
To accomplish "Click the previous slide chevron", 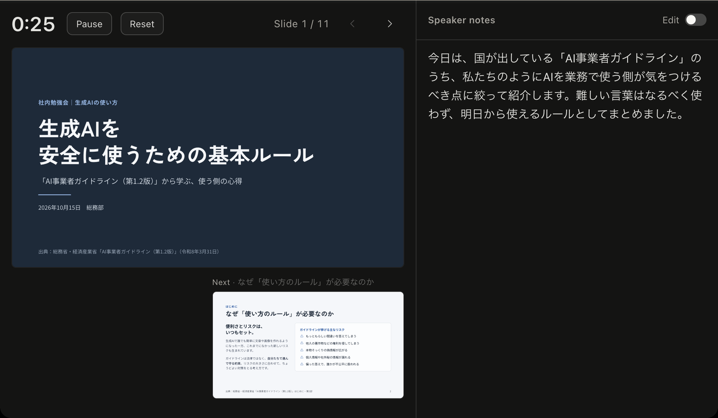I will point(352,24).
